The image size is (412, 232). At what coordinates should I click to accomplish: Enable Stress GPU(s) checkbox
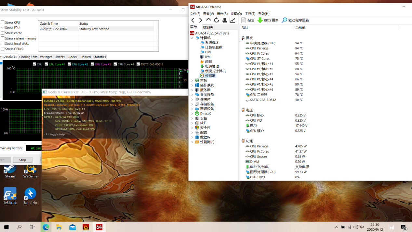(x=3, y=49)
